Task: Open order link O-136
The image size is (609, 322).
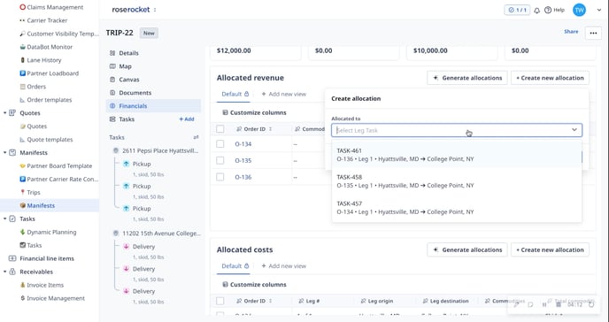Action: 243,177
